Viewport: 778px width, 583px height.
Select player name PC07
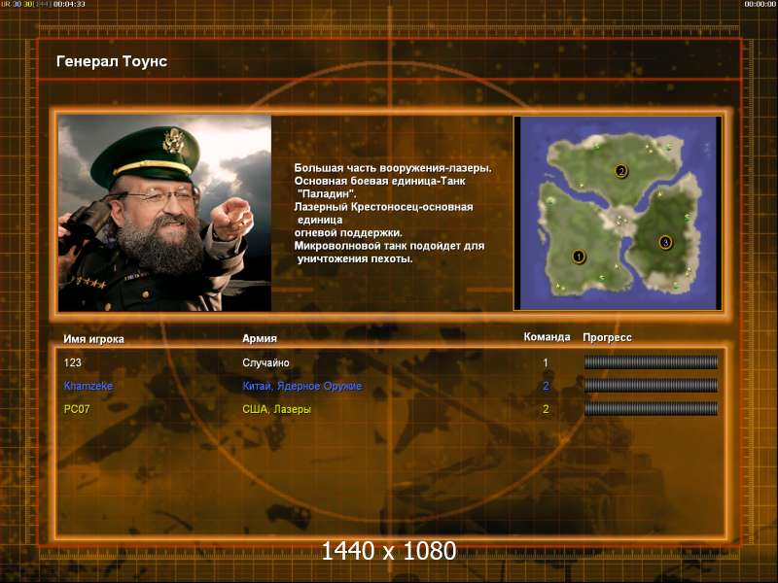click(77, 409)
